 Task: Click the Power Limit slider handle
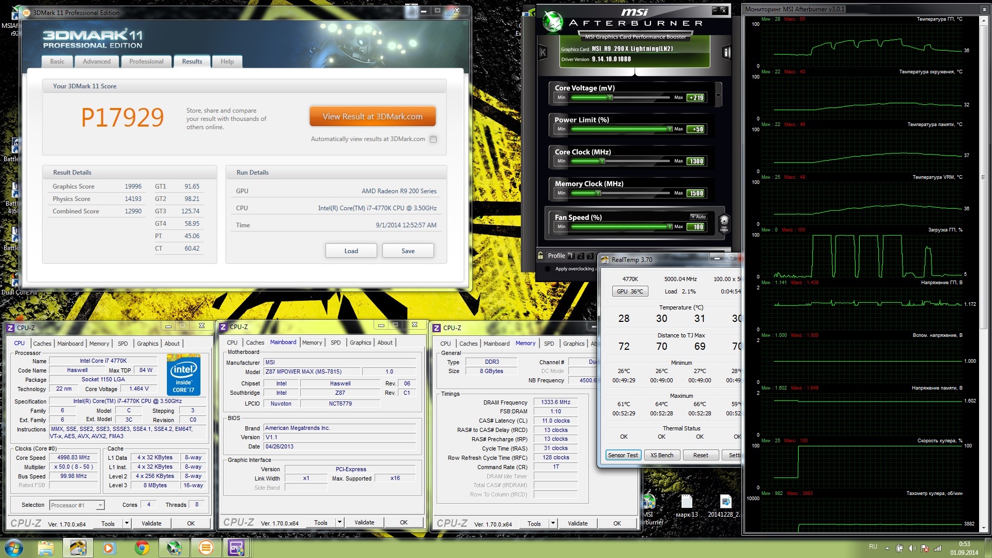coord(670,129)
